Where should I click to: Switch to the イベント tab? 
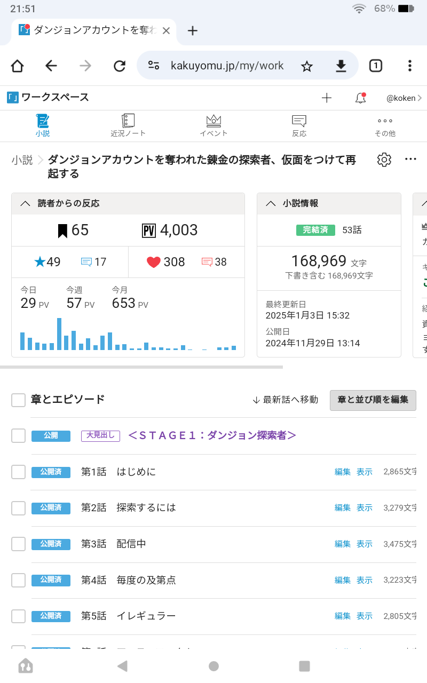[213, 125]
